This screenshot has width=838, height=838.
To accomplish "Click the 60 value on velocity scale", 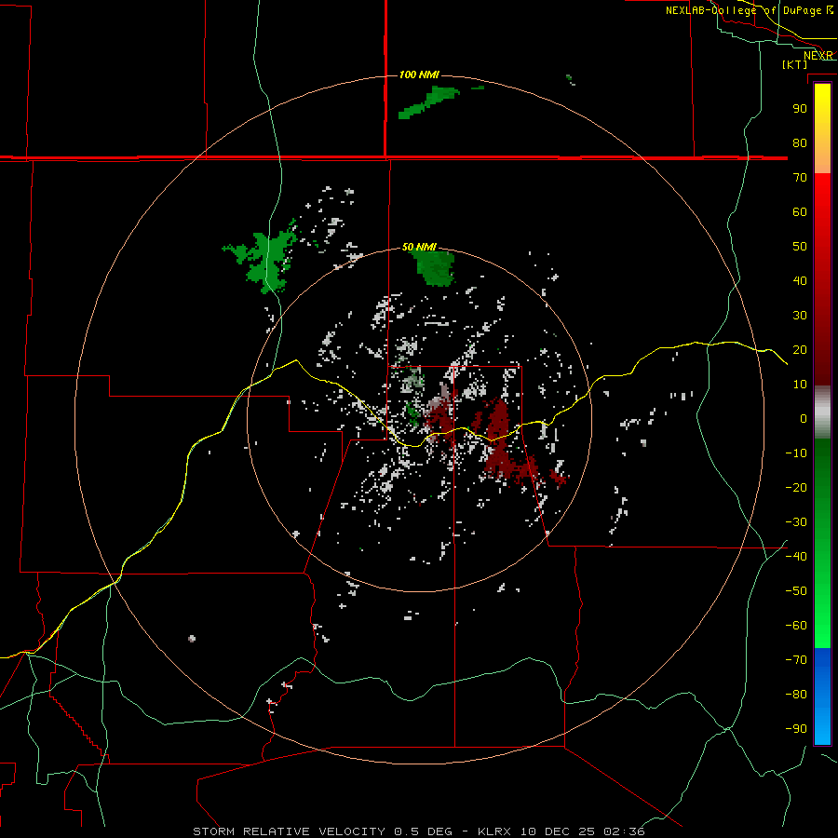I will (800, 212).
